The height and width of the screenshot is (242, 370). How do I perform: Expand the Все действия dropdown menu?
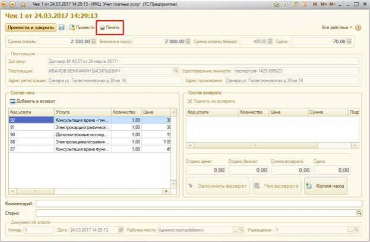click(337, 27)
